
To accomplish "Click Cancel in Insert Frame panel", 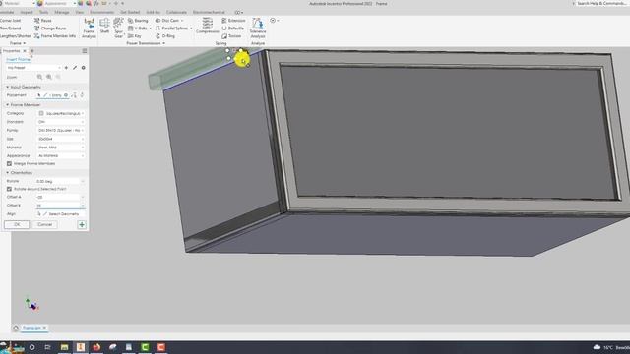I will tap(44, 225).
